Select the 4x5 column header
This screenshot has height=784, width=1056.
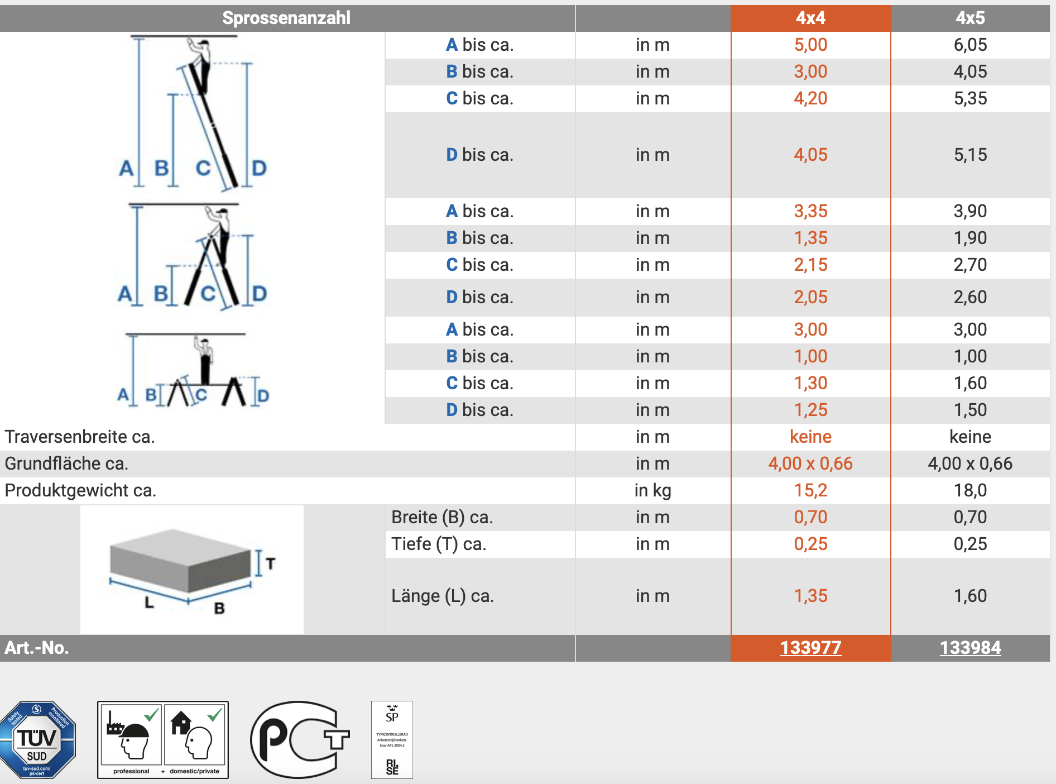point(970,18)
